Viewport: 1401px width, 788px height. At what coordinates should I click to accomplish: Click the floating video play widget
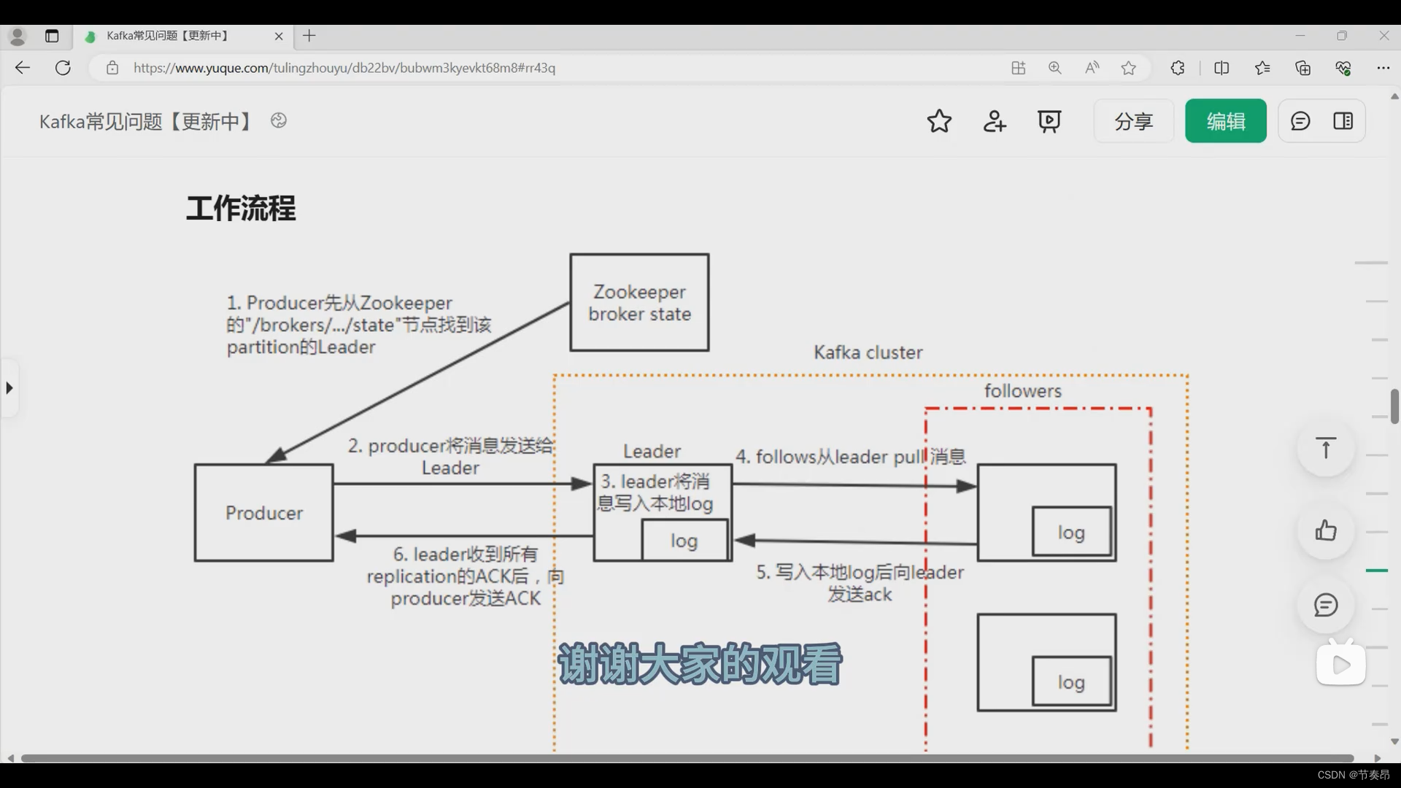(1341, 664)
